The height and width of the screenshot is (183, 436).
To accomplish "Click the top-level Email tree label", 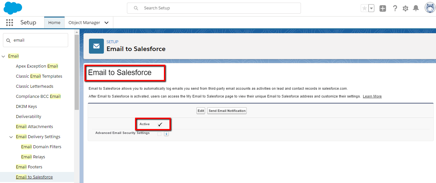I will tap(13, 56).
